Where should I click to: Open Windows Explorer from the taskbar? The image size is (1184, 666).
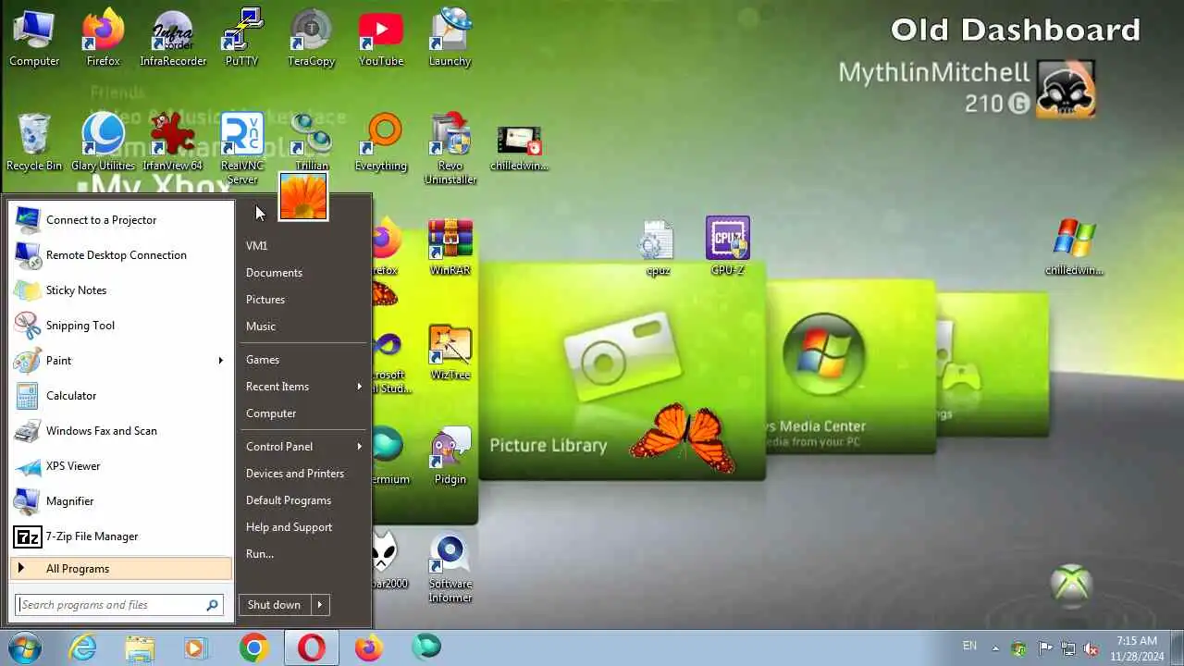coord(140,647)
